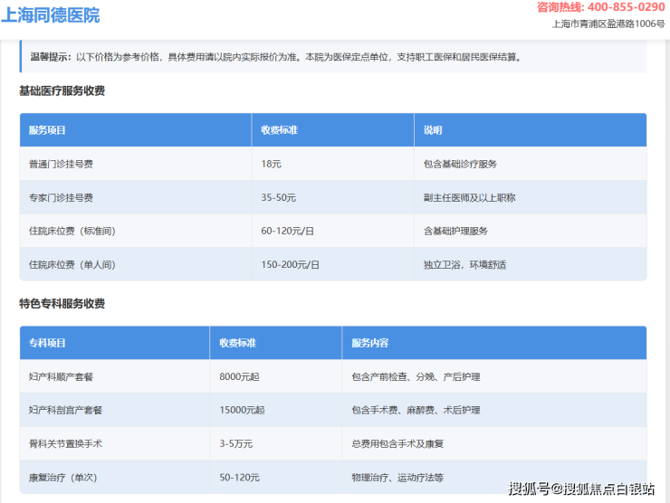
Task: Click the 上海同德医院 title at top
Action: tap(51, 15)
